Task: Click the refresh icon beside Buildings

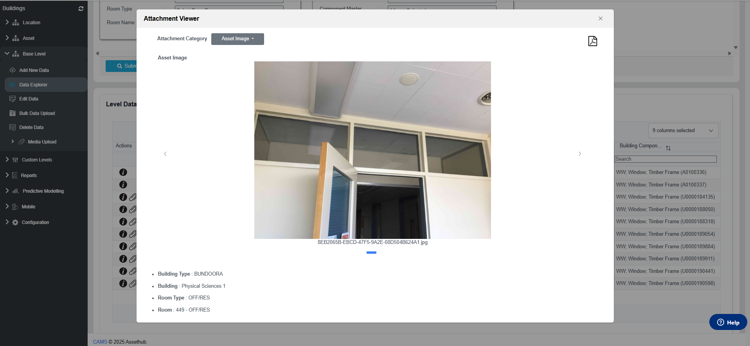Action: 81,9
